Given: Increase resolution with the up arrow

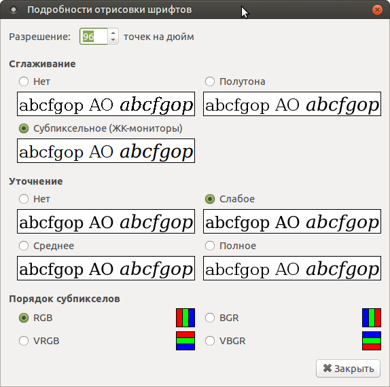Looking at the screenshot, I should [113, 33].
